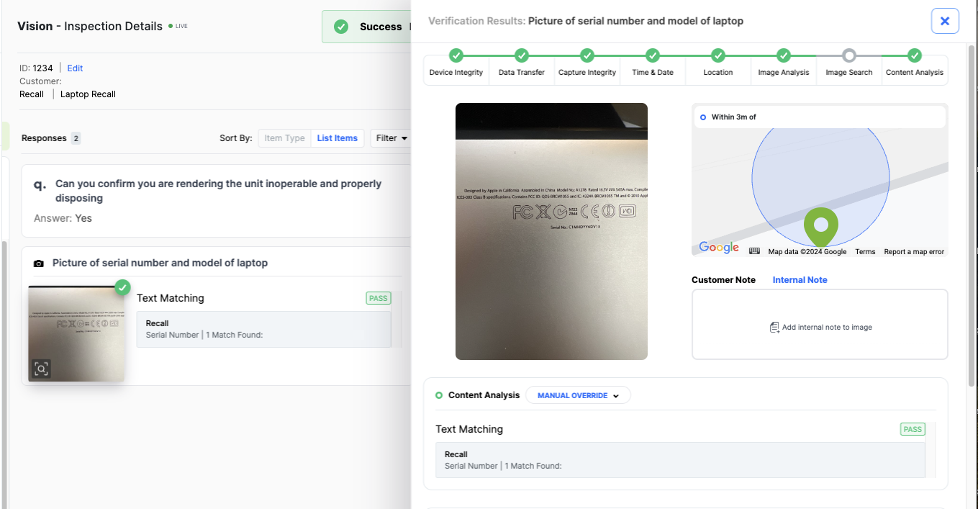Open the small laptop thumbnail in responses

(76, 334)
